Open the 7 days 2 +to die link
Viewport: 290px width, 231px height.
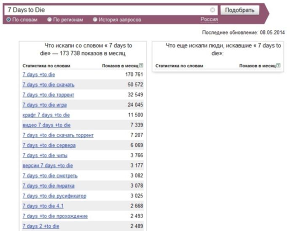click(41, 226)
